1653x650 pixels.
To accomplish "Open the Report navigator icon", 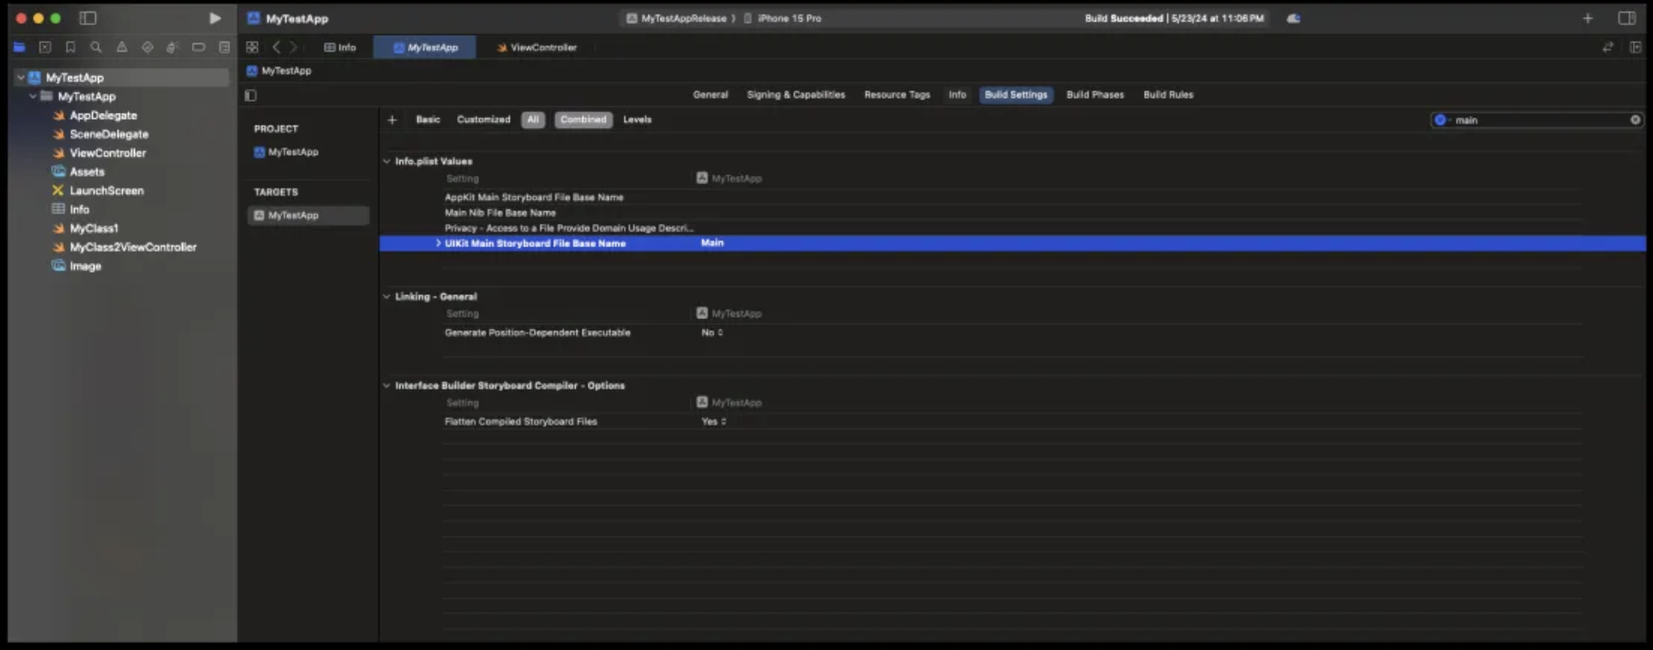I will (x=224, y=47).
